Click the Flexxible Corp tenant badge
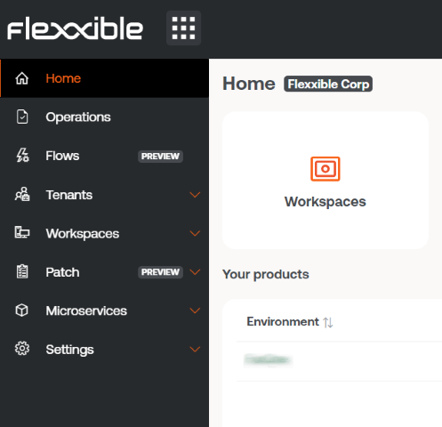Screen dimensions: 442x427 (x=328, y=84)
